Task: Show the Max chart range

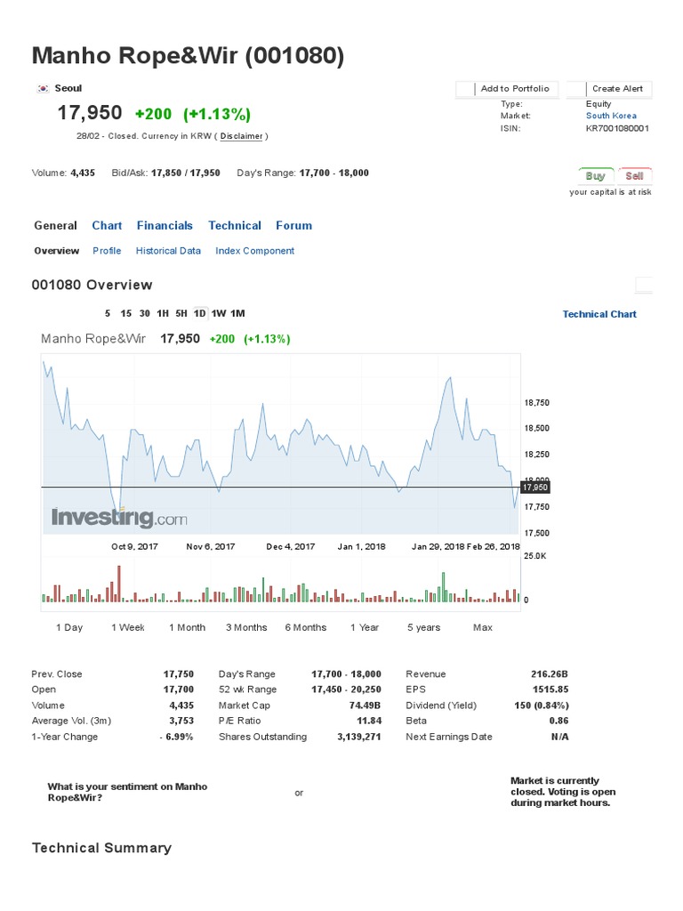Action: tap(483, 627)
